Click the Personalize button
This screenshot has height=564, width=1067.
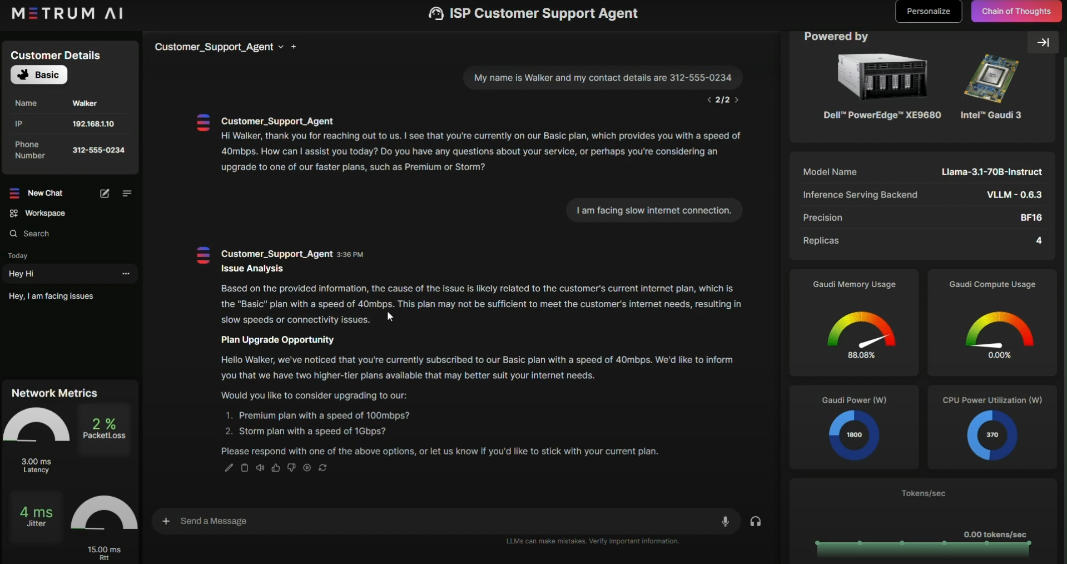929,11
